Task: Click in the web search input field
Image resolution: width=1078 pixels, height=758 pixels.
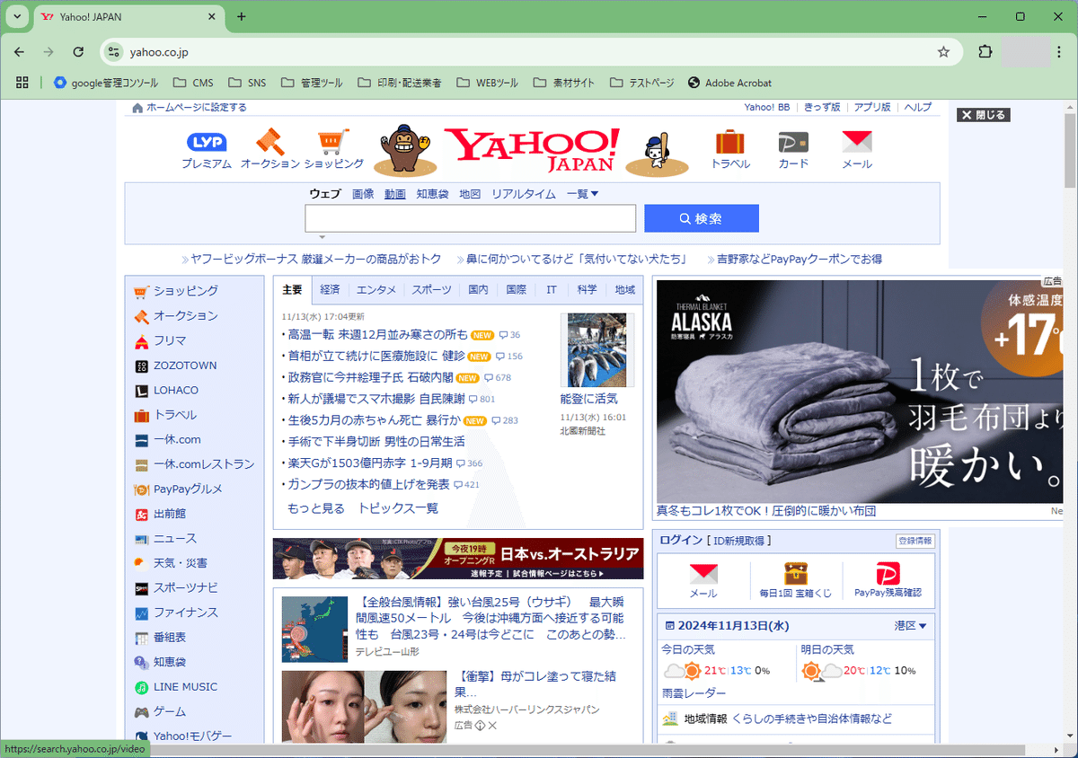Action: tap(470, 218)
